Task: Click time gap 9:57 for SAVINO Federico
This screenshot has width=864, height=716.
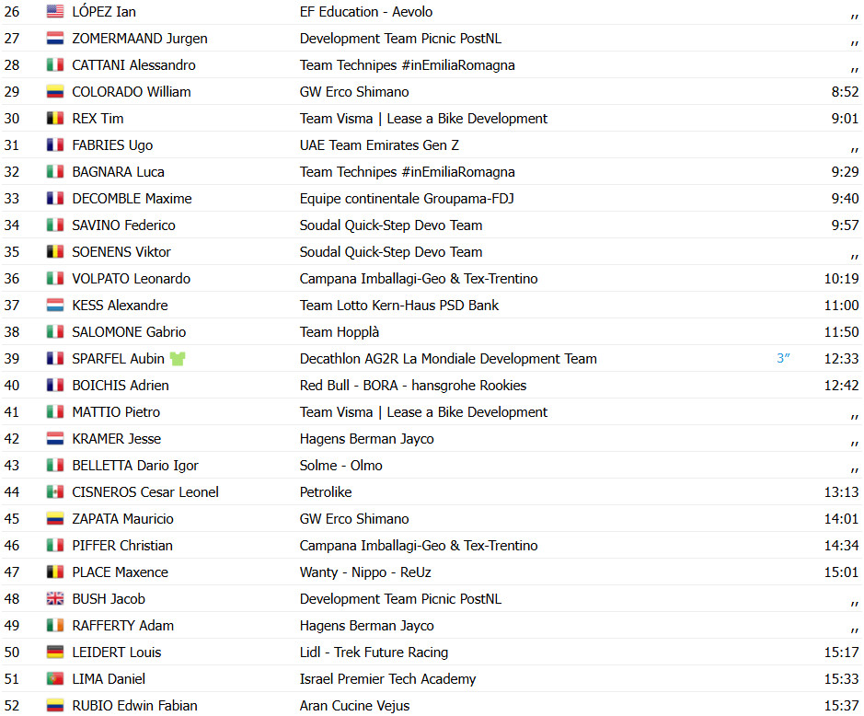Action: click(845, 225)
